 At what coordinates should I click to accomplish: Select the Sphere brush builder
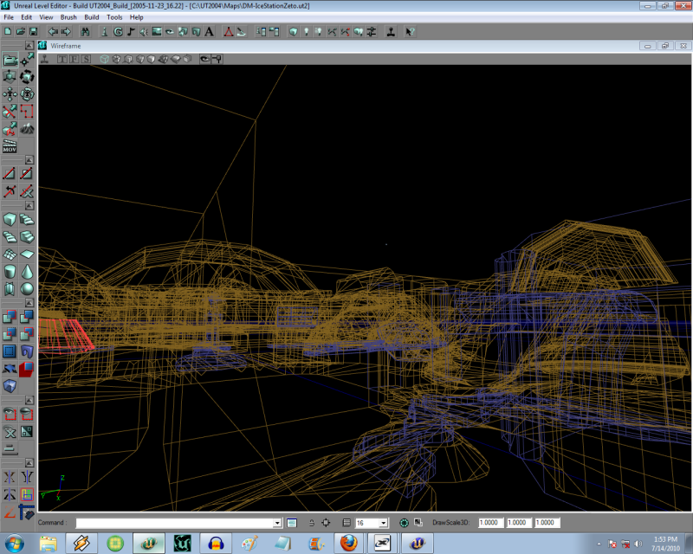coord(28,289)
